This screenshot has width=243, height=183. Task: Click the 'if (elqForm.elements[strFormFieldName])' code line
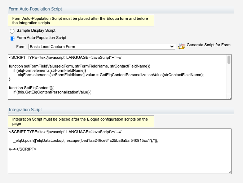pyautogui.click(x=50, y=70)
